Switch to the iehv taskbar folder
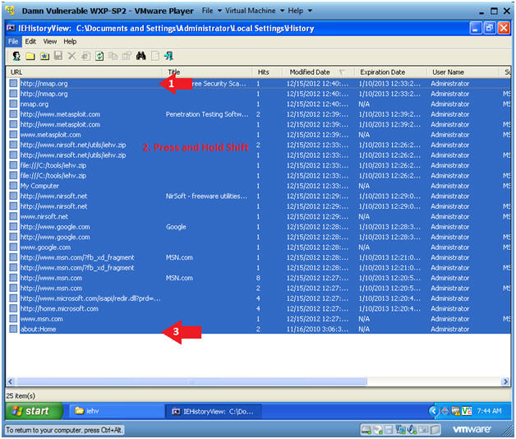 pyautogui.click(x=115, y=411)
